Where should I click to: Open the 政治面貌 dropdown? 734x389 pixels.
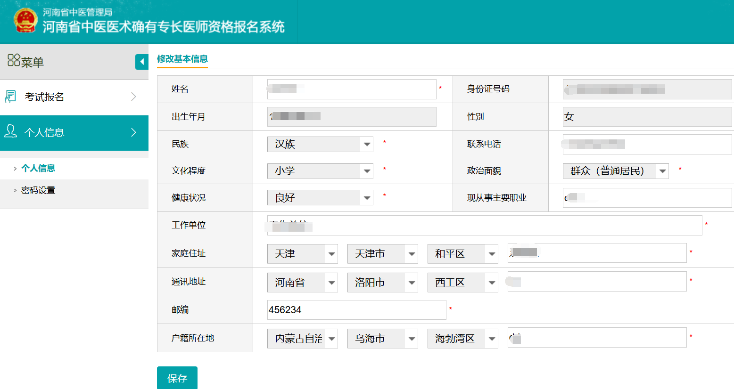[x=615, y=171]
